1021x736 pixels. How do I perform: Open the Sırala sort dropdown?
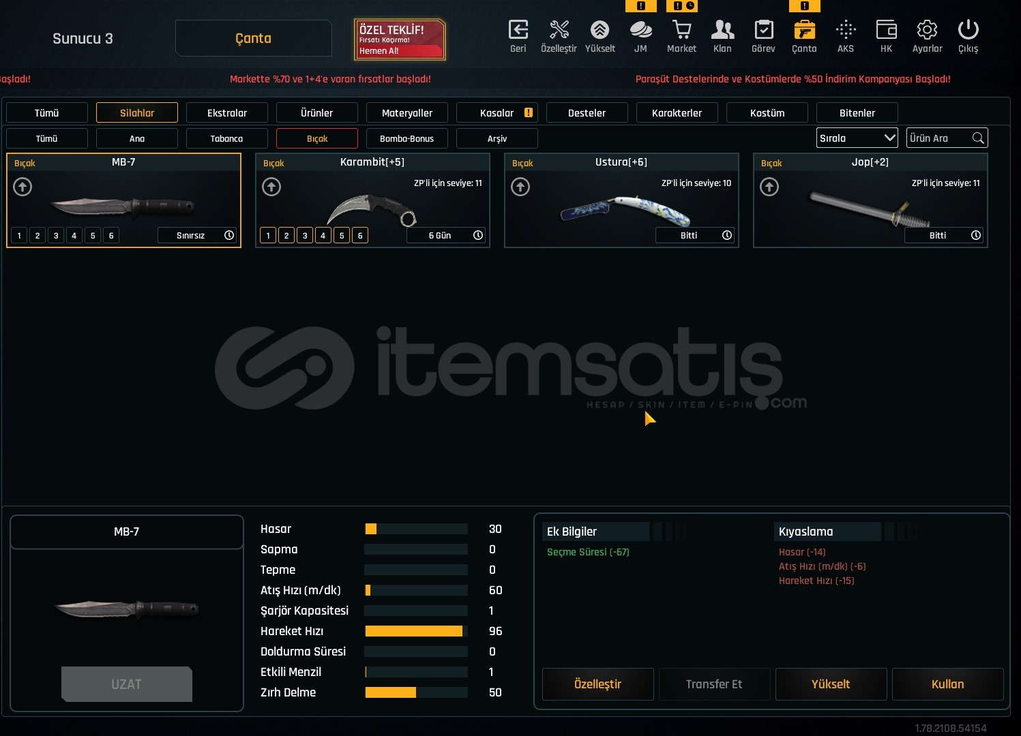(x=857, y=138)
